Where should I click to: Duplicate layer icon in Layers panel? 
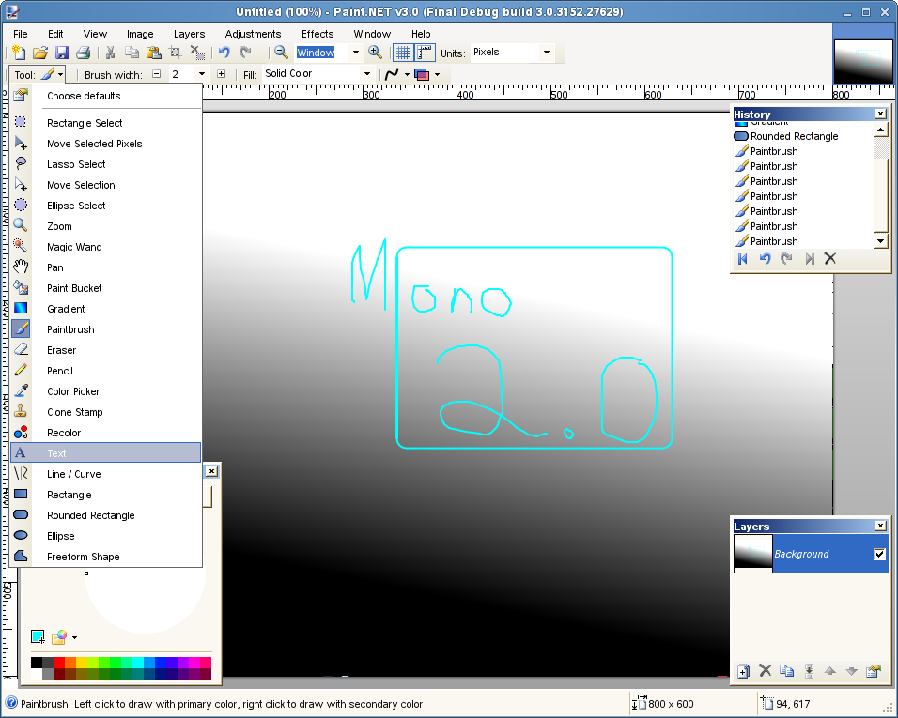click(787, 670)
